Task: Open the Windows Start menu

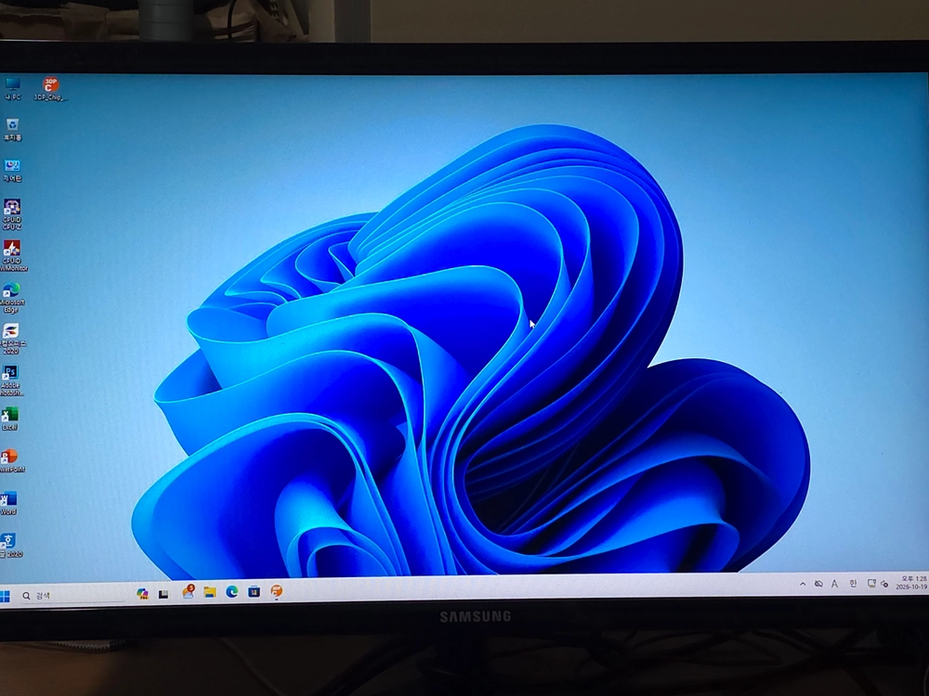Action: [x=5, y=596]
